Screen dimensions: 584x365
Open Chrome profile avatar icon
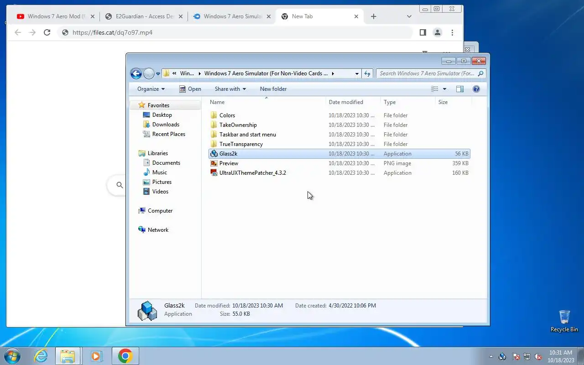coord(438,32)
